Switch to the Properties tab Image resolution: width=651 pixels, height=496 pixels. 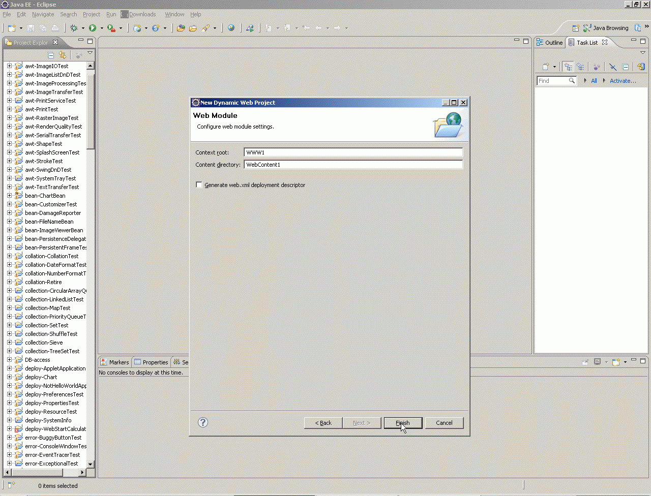[151, 362]
